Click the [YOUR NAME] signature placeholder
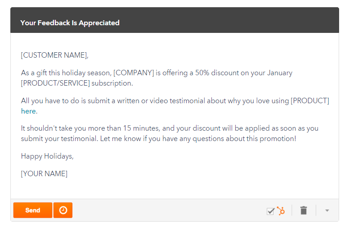The width and height of the screenshot is (349, 228). pos(44,174)
